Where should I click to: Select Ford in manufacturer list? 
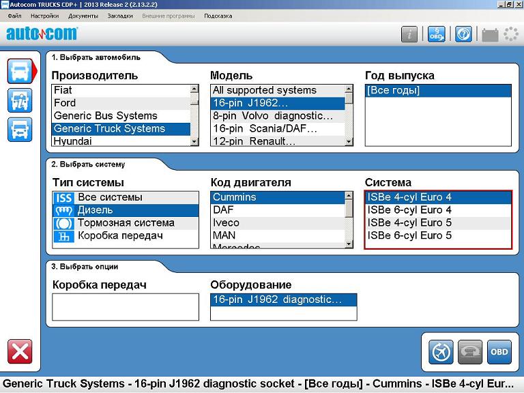[x=121, y=103]
